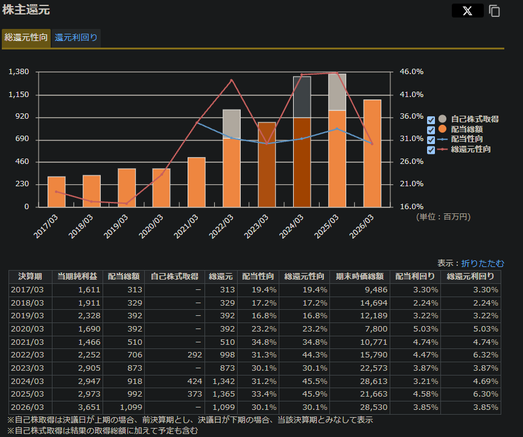The height and width of the screenshot is (437, 523).
Task: Select the 2026/03 row label in table
Action: click(27, 407)
